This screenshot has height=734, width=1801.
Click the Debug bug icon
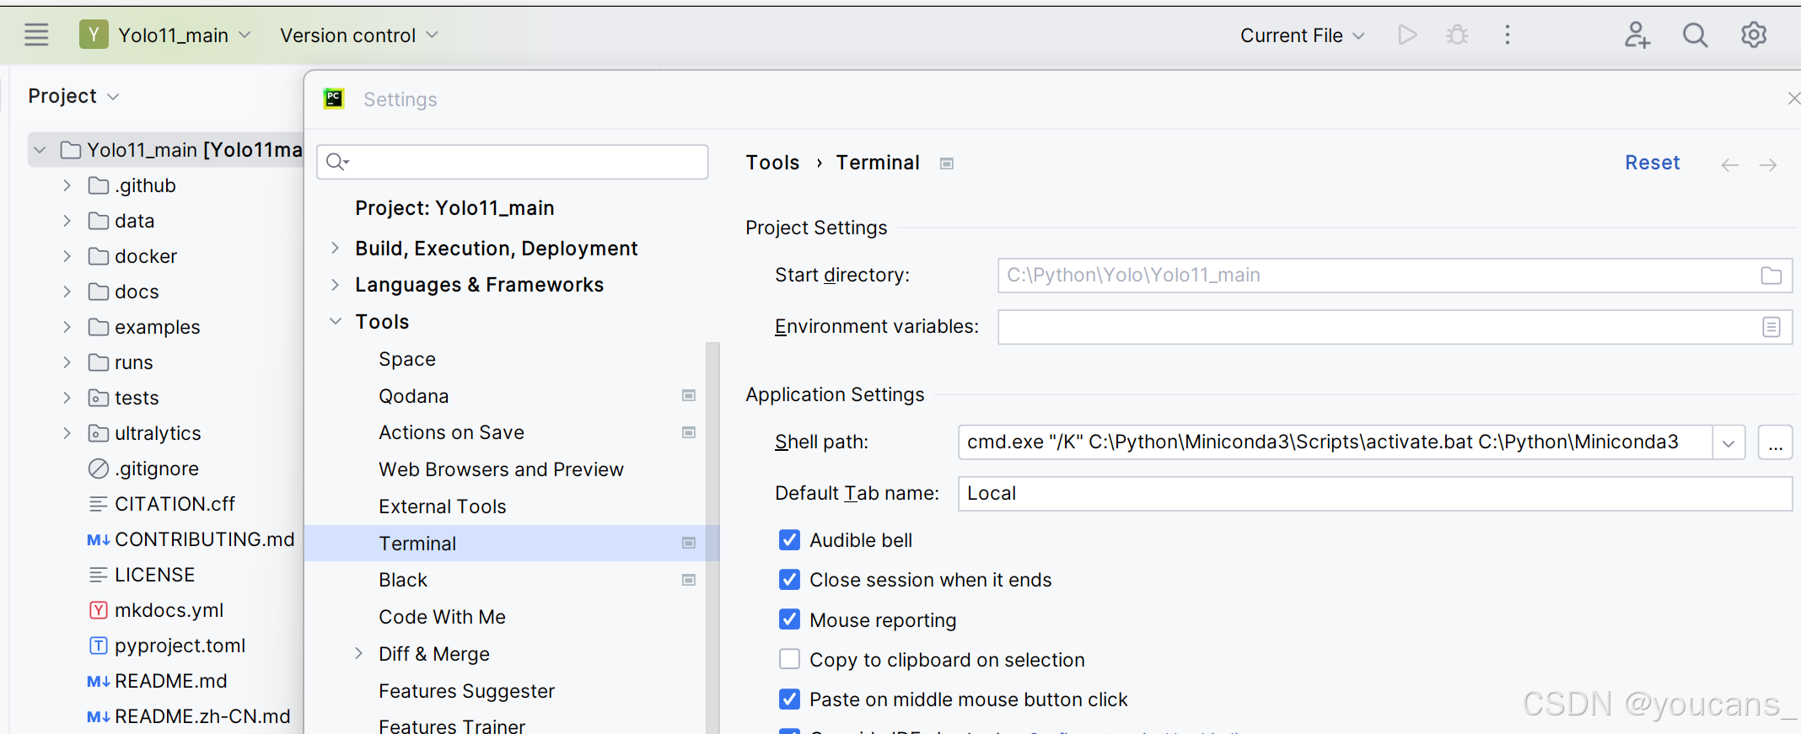[x=1456, y=35]
